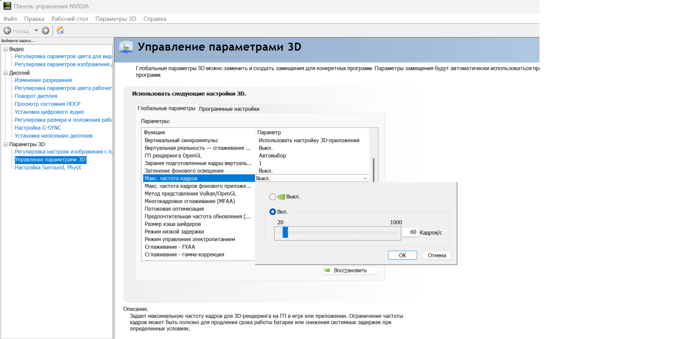Collapse the Дисплей tree node
This screenshot has height=339, width=684.
point(5,73)
